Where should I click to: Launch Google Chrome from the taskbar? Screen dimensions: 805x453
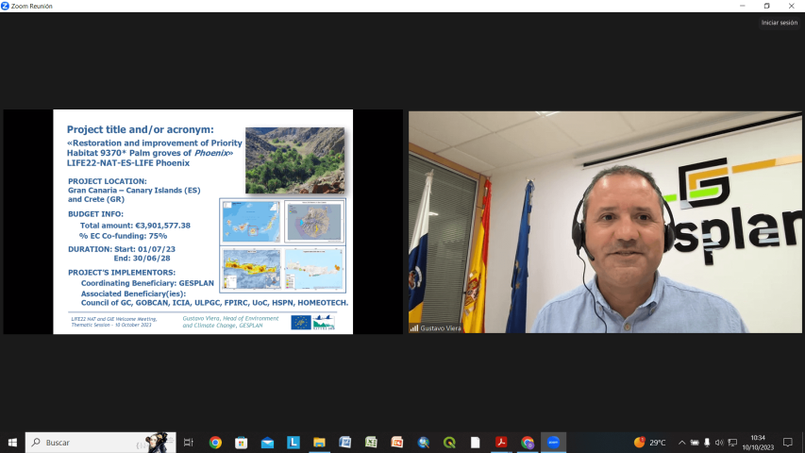click(215, 443)
